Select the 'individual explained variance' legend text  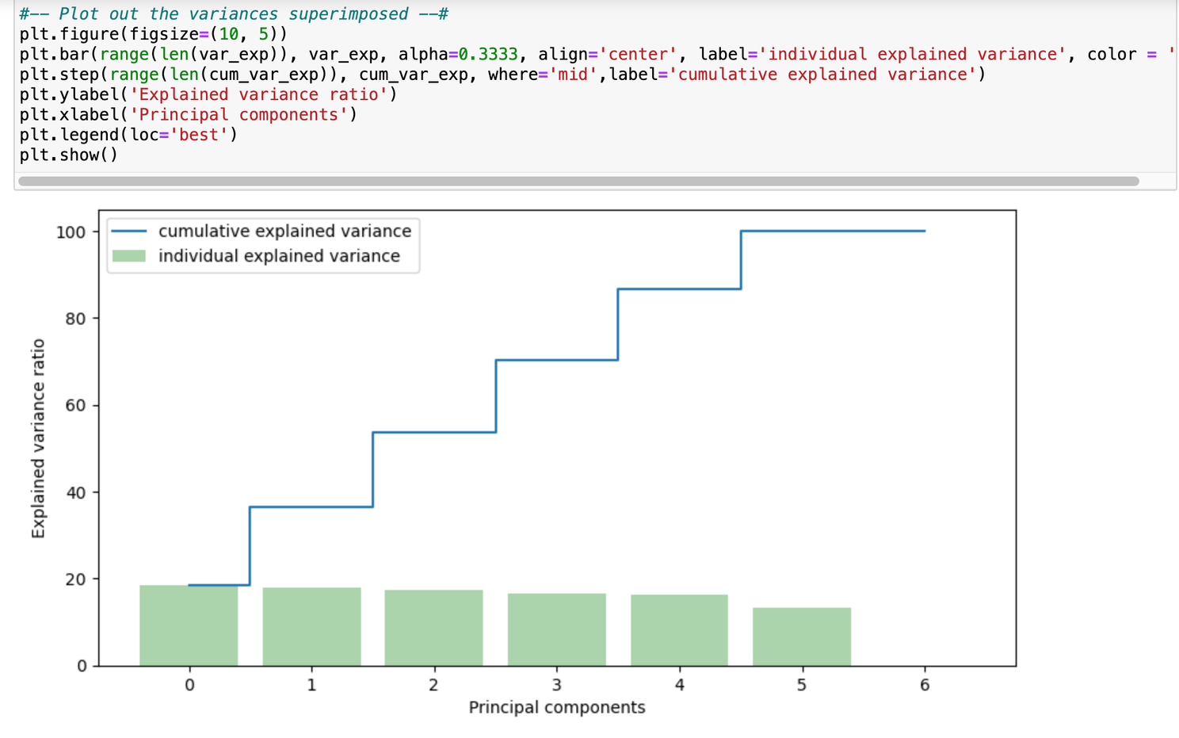279,256
